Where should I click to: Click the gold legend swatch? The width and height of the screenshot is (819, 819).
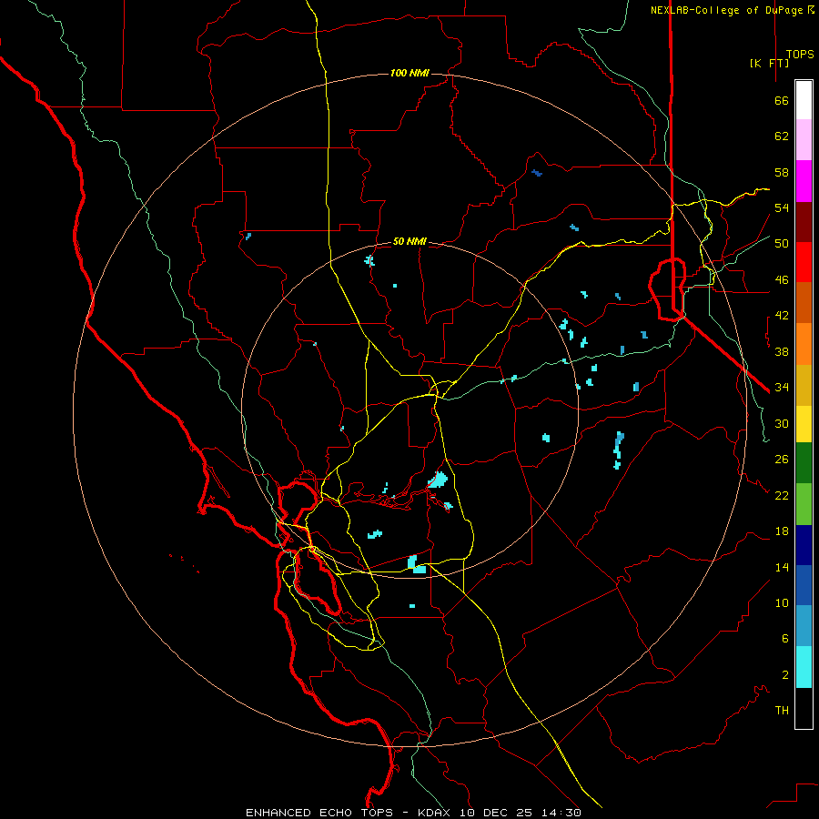click(x=804, y=386)
